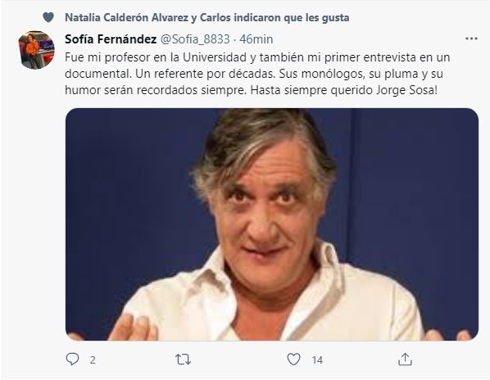This screenshot has height=380, width=490.
Task: Open the three-dot more options menu
Action: point(471,38)
